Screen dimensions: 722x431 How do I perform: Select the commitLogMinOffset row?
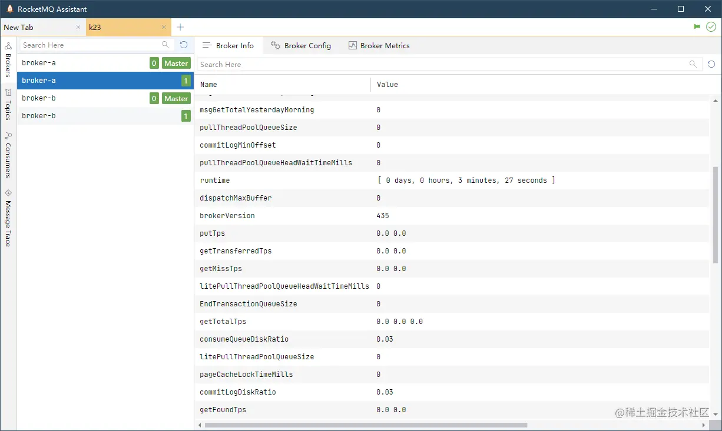[x=452, y=145]
